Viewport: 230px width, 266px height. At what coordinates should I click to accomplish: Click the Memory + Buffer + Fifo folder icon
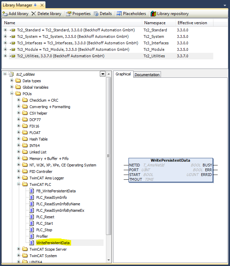coord(25,158)
